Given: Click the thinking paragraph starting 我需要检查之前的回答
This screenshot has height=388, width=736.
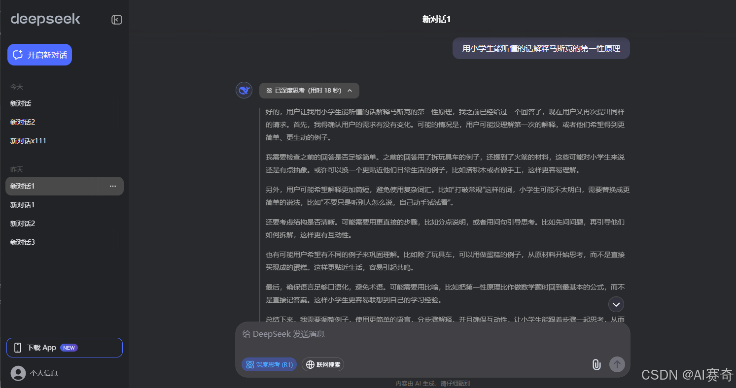Looking at the screenshot, I should 445,164.
